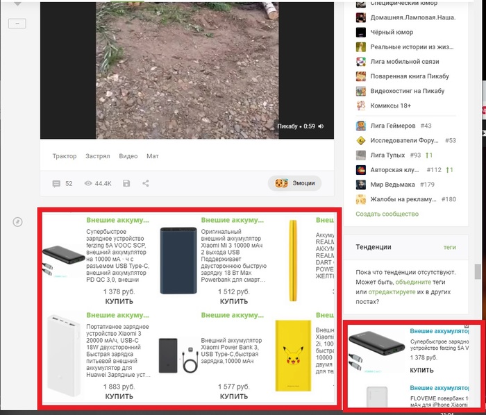Image resolution: width=486 pixels, height=415 pixels.
Task: Click the Создать сообщество link
Action: [387, 214]
